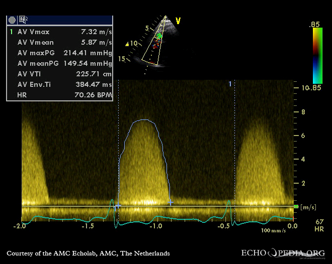Screen dimensions: 332x264
Task: Click the peak of the traced Doppler envelope
Action: tap(145, 119)
